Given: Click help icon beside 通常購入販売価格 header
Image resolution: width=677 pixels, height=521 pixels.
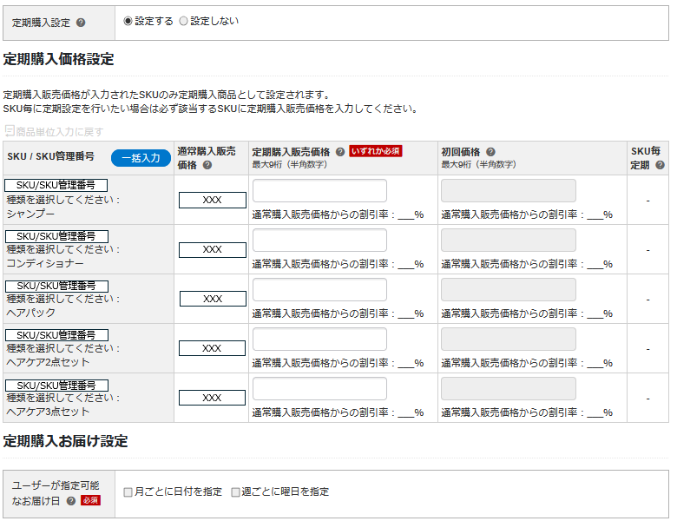Looking at the screenshot, I should (x=207, y=165).
